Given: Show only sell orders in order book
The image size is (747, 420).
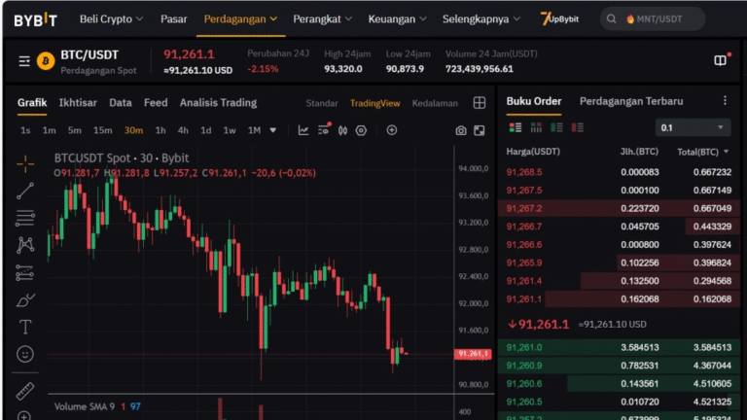Looking at the screenshot, I should (578, 127).
